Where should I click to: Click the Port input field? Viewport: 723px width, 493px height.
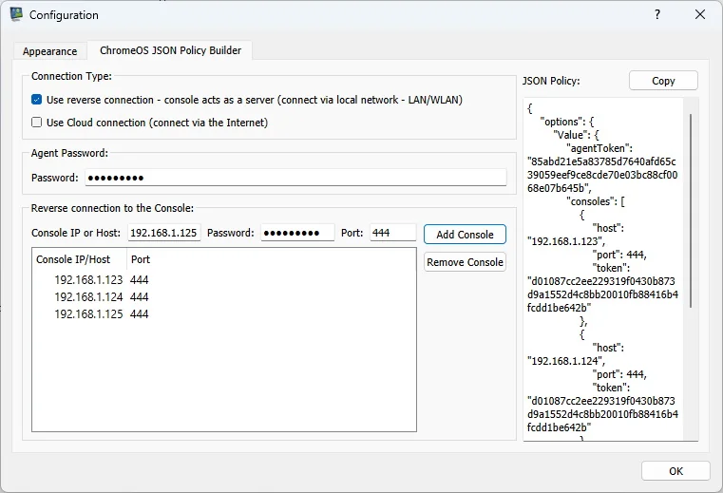tap(393, 233)
